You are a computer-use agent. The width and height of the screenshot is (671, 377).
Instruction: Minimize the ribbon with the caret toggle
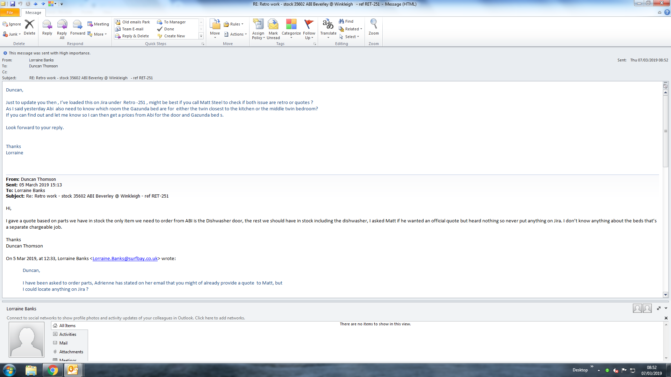point(659,13)
